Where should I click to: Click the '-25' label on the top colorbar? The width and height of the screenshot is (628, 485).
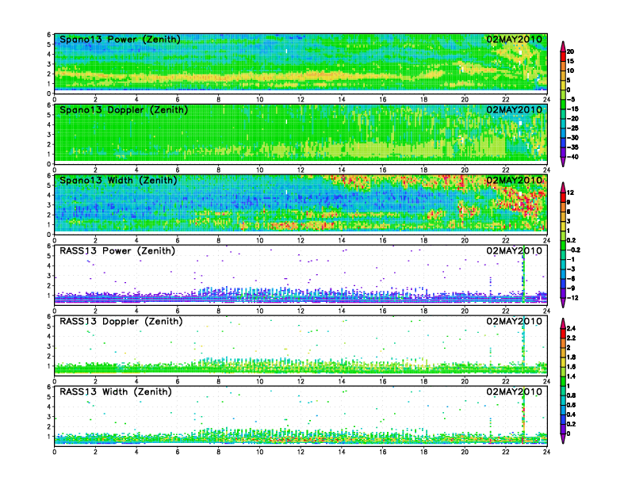[572, 128]
